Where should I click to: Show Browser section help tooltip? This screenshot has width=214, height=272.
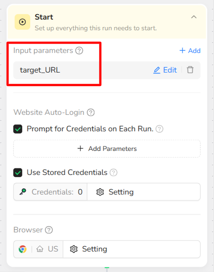[x=49, y=230]
